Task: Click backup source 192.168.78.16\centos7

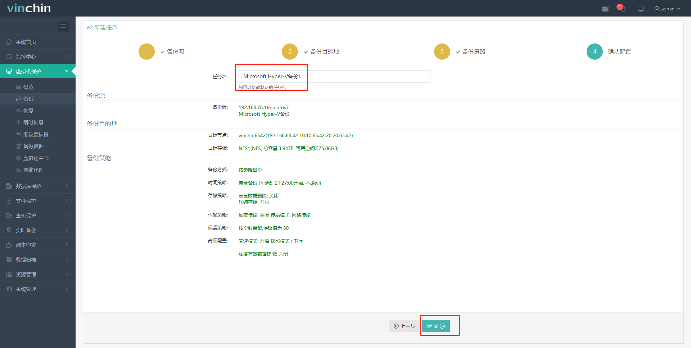Action: coord(263,107)
